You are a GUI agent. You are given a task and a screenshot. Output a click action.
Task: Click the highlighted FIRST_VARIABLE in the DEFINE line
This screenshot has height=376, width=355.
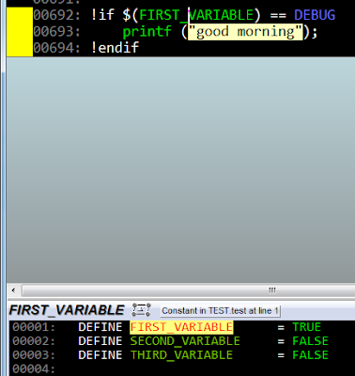point(181,327)
